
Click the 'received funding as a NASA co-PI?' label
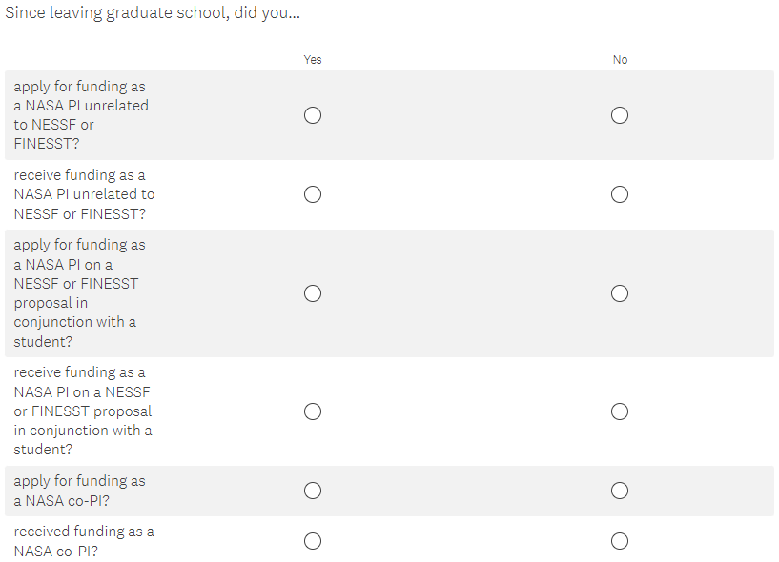tap(84, 541)
